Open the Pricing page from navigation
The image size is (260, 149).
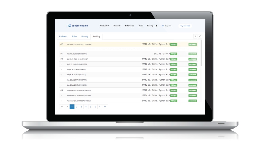coord(150,26)
